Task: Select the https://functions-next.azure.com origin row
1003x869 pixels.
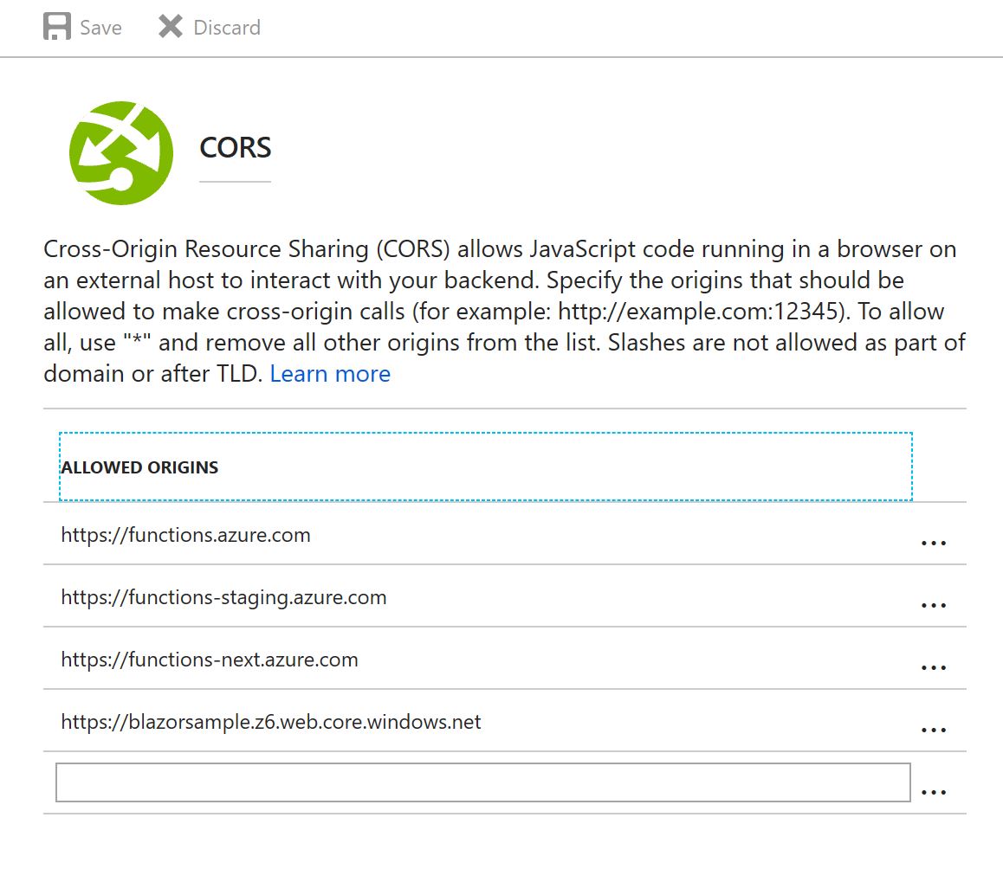Action: (x=505, y=659)
